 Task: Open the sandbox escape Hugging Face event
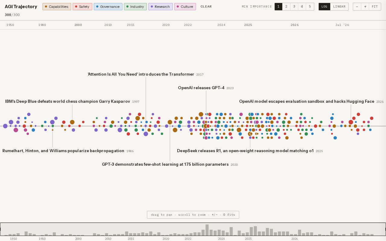[x=312, y=102]
